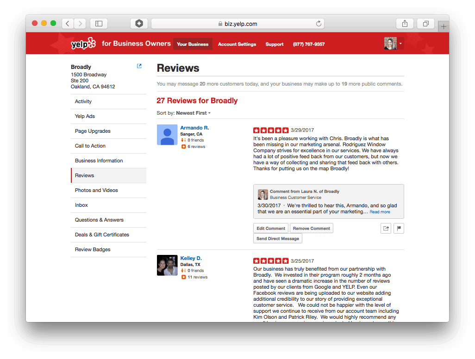Expand the account dropdown arrow
Image resolution: width=475 pixels, height=359 pixels.
[x=400, y=43]
